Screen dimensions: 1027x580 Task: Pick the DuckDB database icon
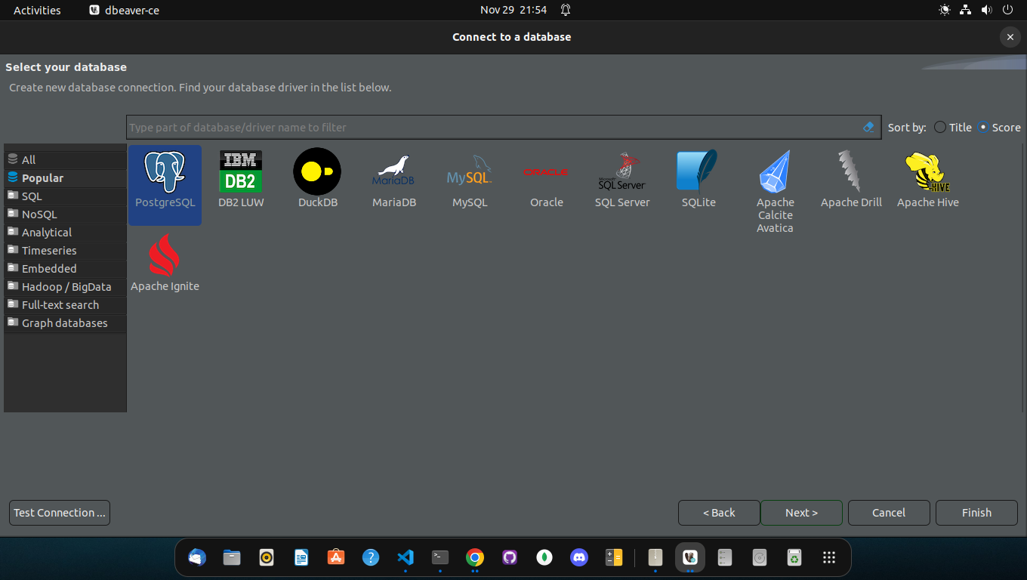click(317, 171)
